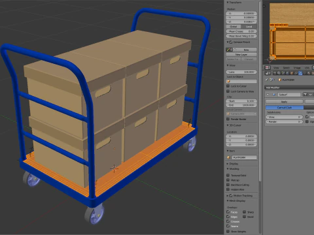Image resolution: width=314 pixels, height=235 pixels.
Task: Enable Lock to Cursor checkbox
Action: point(228,86)
